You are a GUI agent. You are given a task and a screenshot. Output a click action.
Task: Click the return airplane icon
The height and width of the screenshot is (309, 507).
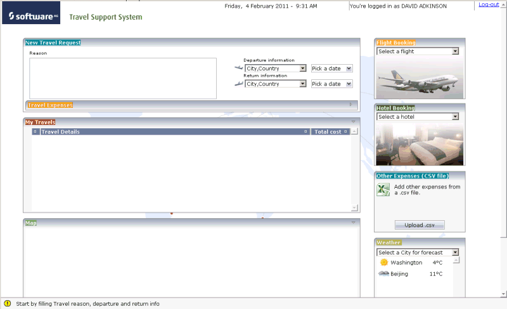click(238, 84)
